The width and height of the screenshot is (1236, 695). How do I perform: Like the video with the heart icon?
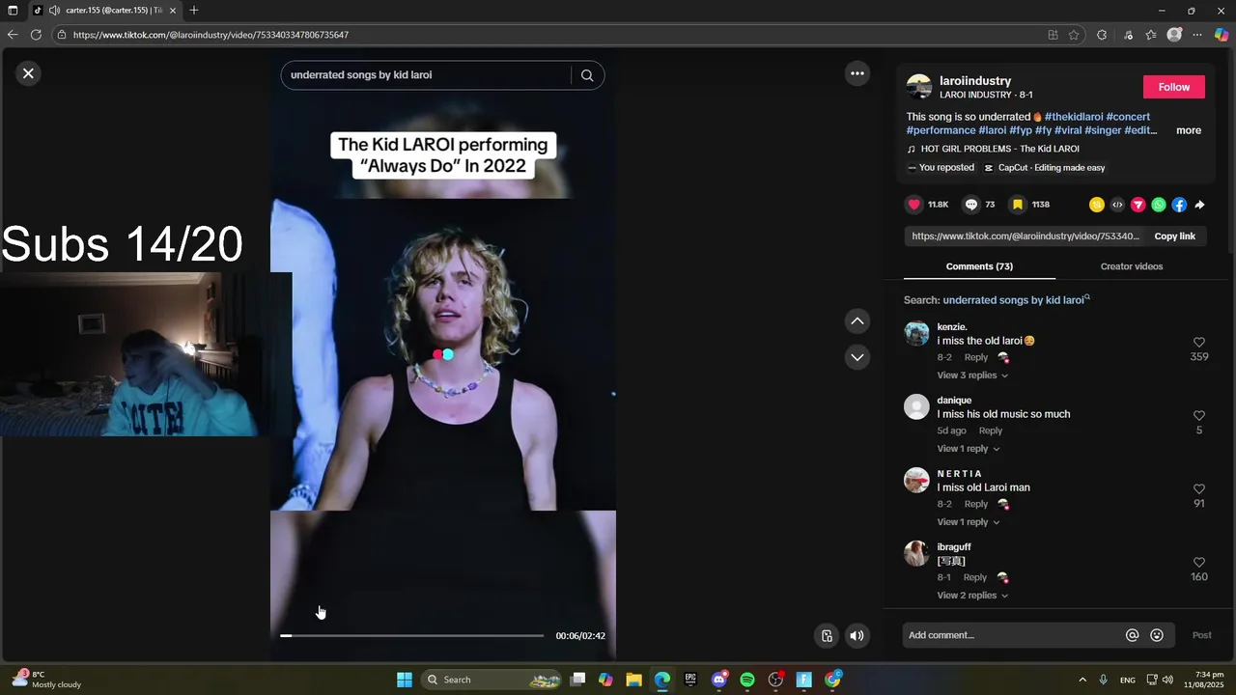914,205
